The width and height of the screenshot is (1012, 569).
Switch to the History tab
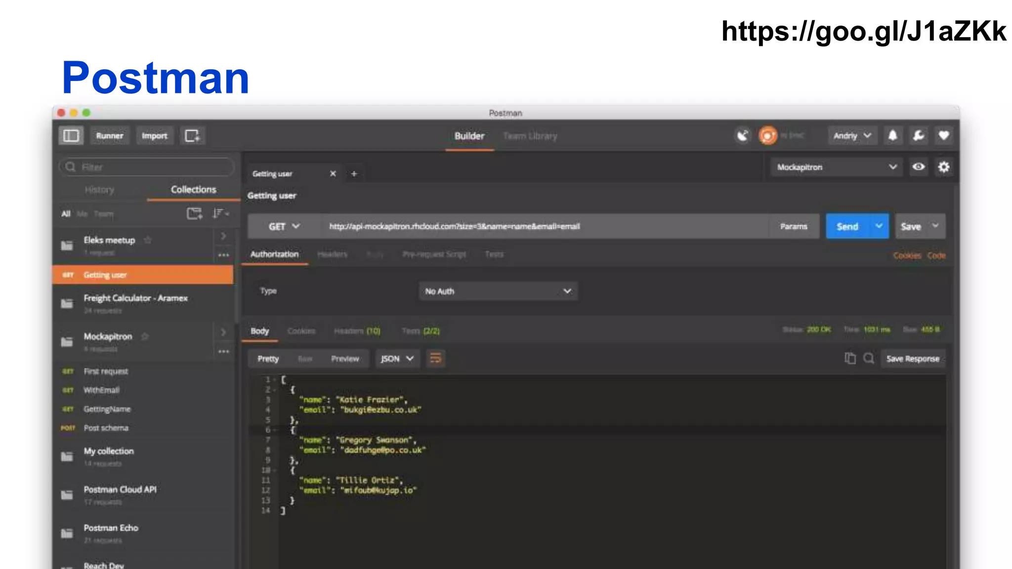(99, 190)
